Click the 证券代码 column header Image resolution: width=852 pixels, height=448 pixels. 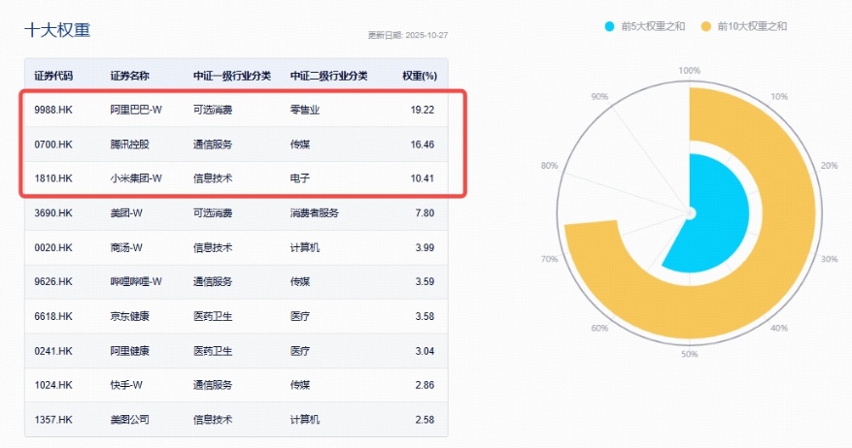[53, 76]
